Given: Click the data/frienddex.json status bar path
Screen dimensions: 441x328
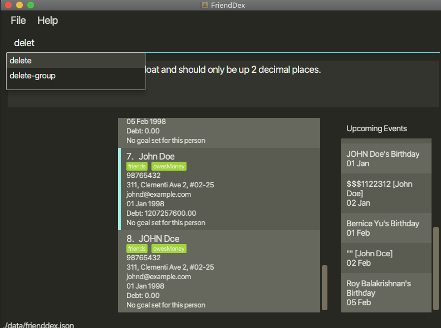Looking at the screenshot, I should (x=40, y=325).
